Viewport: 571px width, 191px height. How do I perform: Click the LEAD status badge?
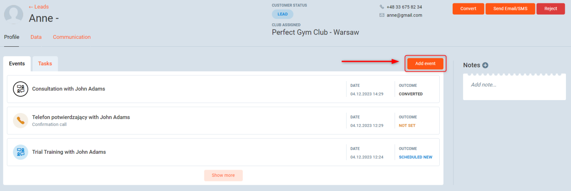click(283, 14)
